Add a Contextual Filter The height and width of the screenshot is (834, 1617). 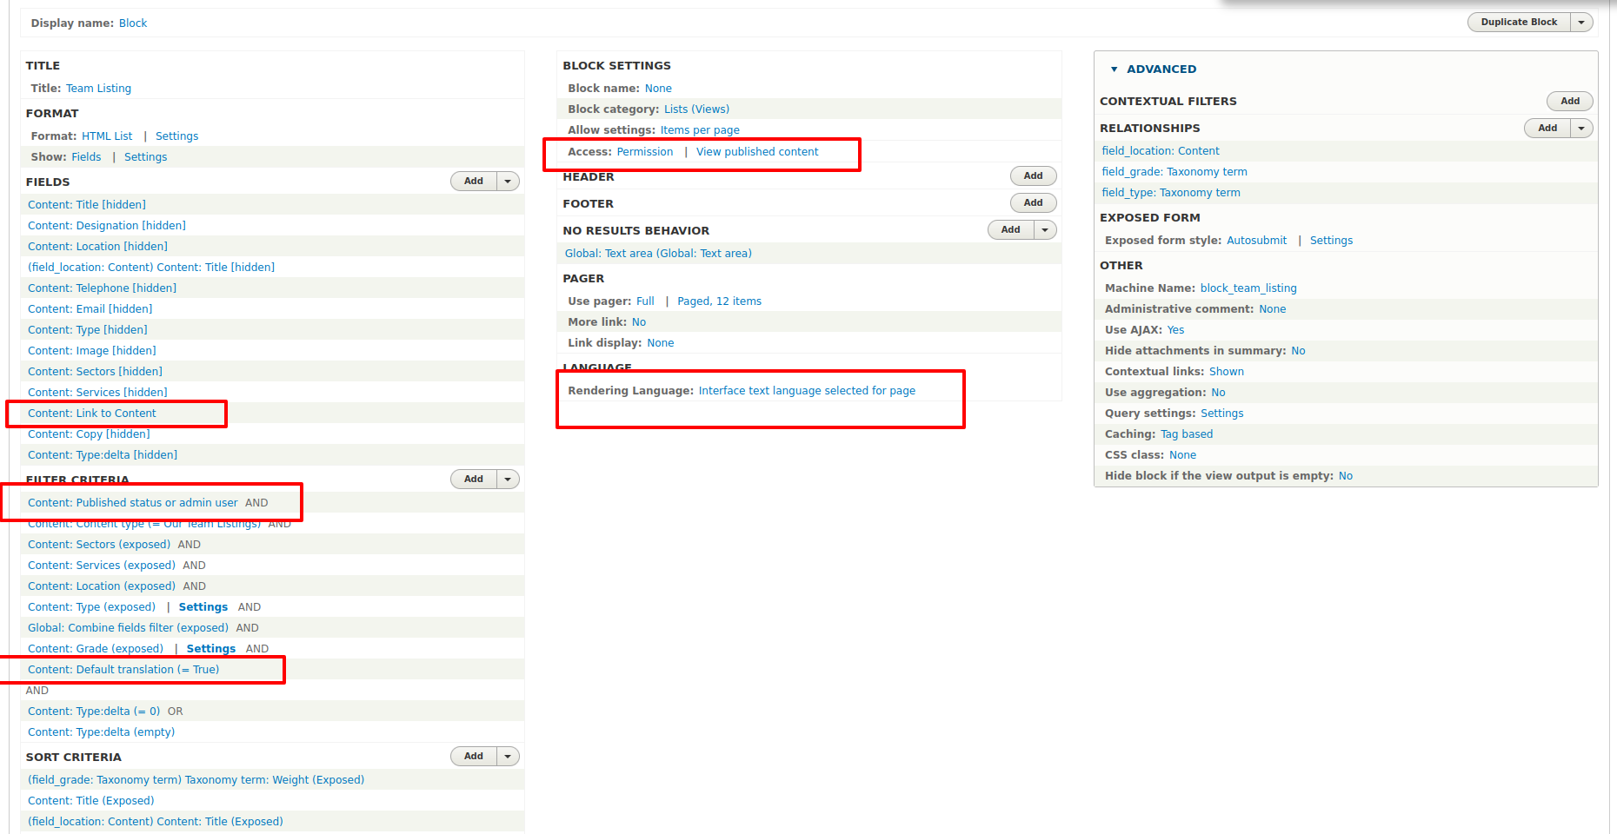[x=1569, y=101]
